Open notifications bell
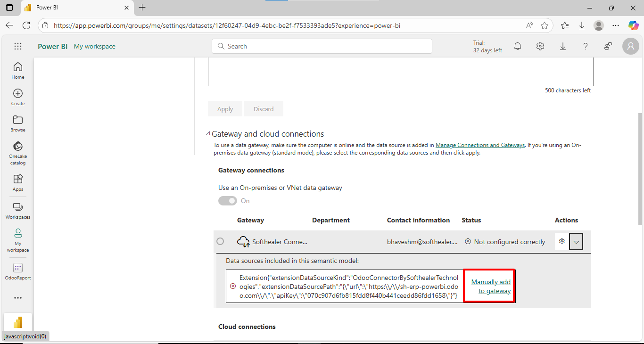 coord(518,46)
